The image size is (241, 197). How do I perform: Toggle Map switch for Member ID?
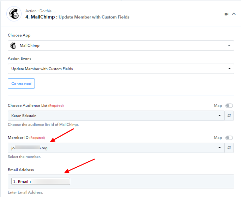(x=229, y=138)
